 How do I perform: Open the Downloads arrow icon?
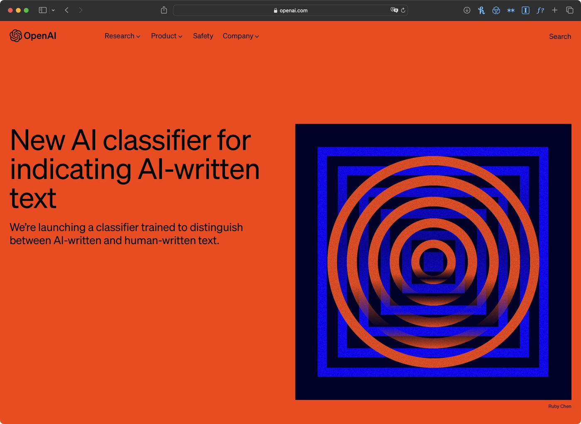pyautogui.click(x=467, y=10)
